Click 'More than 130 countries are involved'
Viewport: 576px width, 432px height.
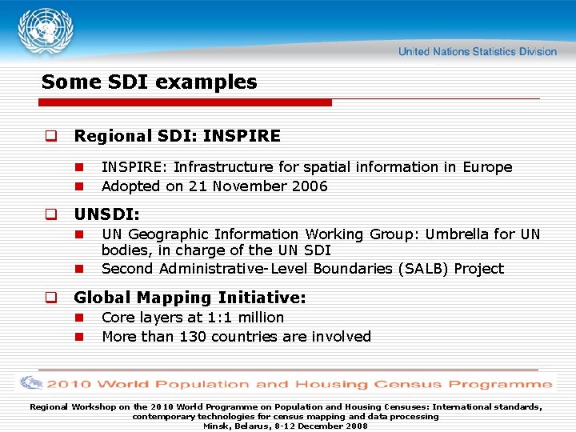(236, 337)
